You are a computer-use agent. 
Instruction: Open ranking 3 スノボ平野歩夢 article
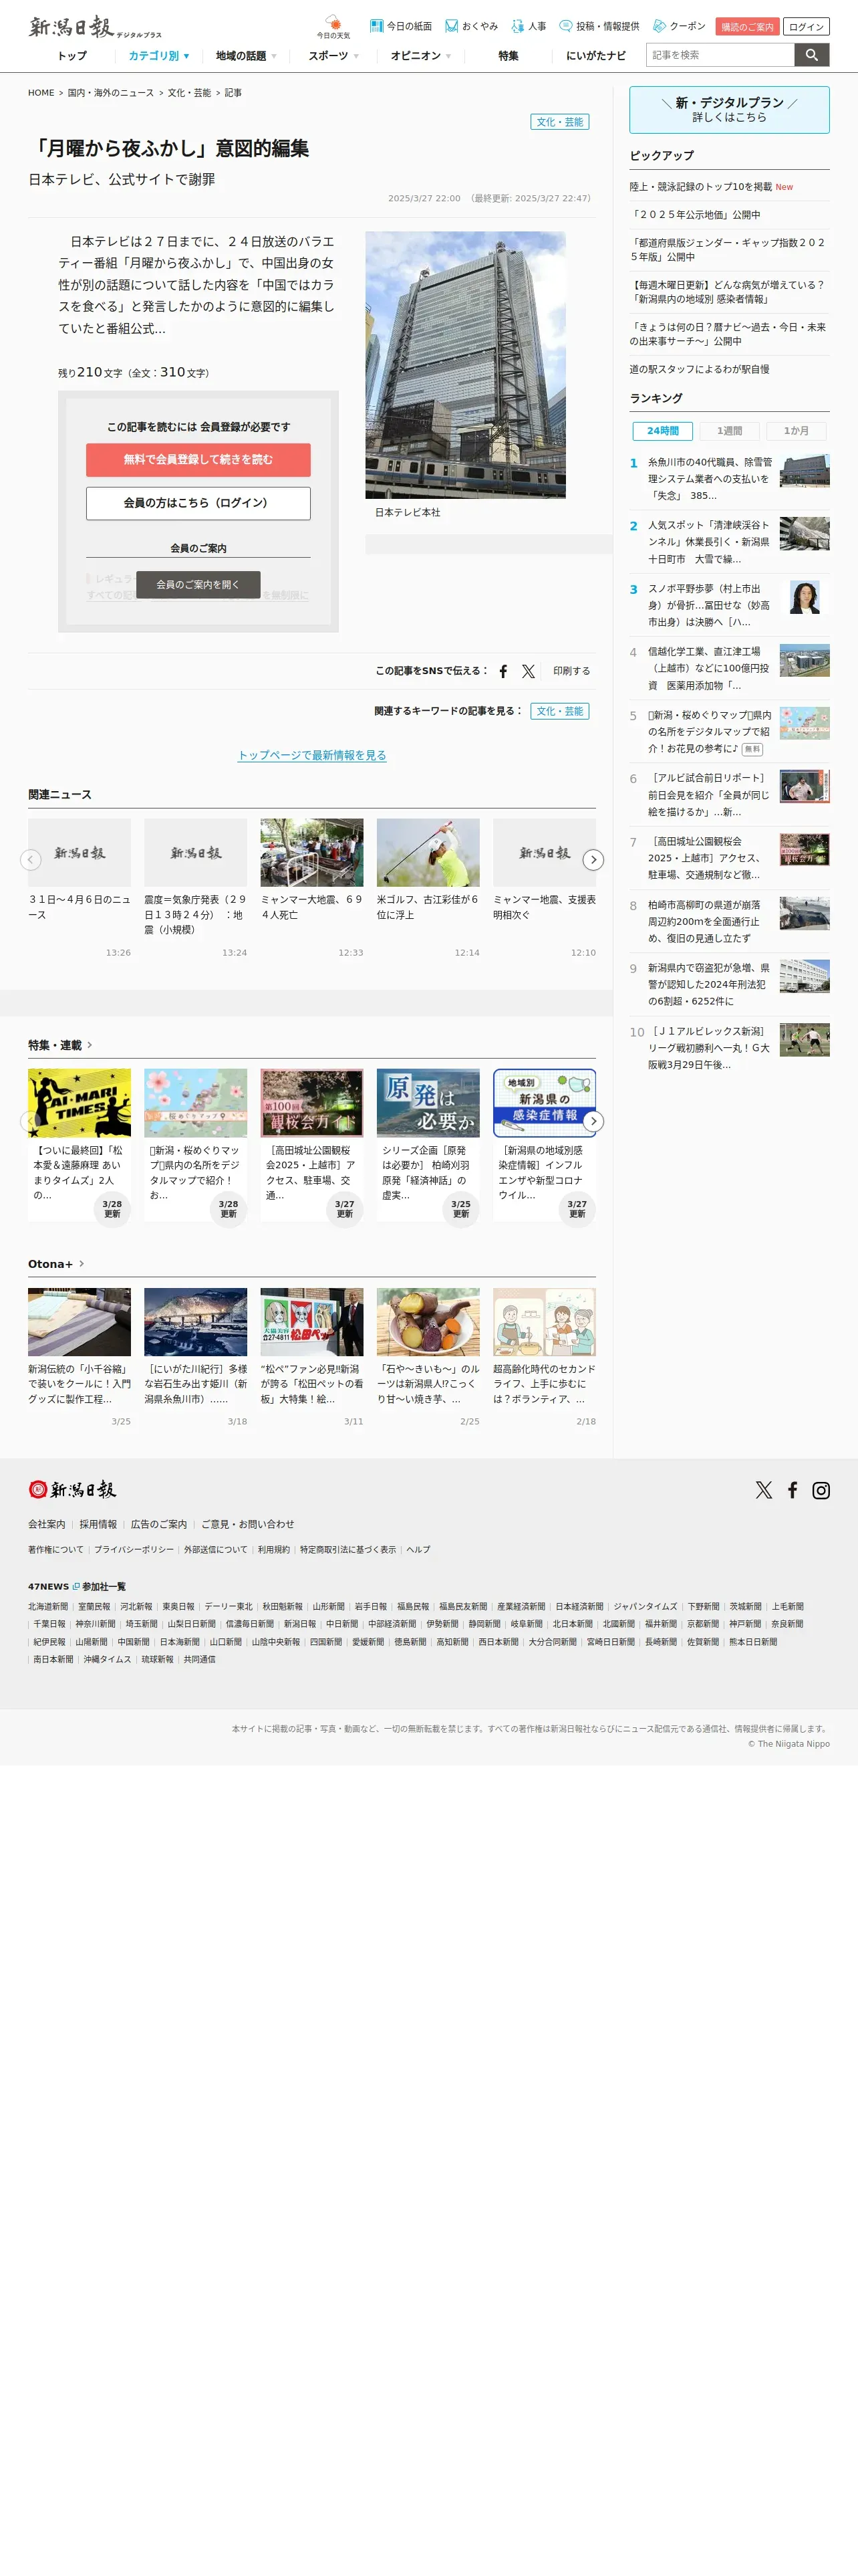(729, 605)
